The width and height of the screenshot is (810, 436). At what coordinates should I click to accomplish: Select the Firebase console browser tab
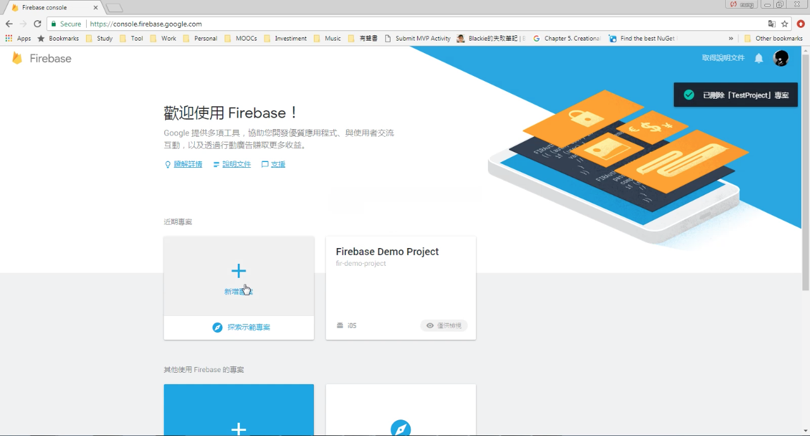54,8
